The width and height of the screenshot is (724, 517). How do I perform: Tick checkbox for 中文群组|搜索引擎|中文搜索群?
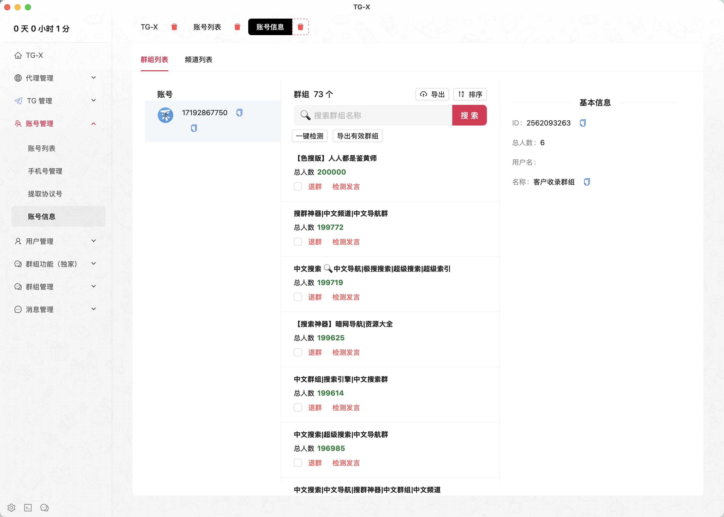tap(298, 408)
